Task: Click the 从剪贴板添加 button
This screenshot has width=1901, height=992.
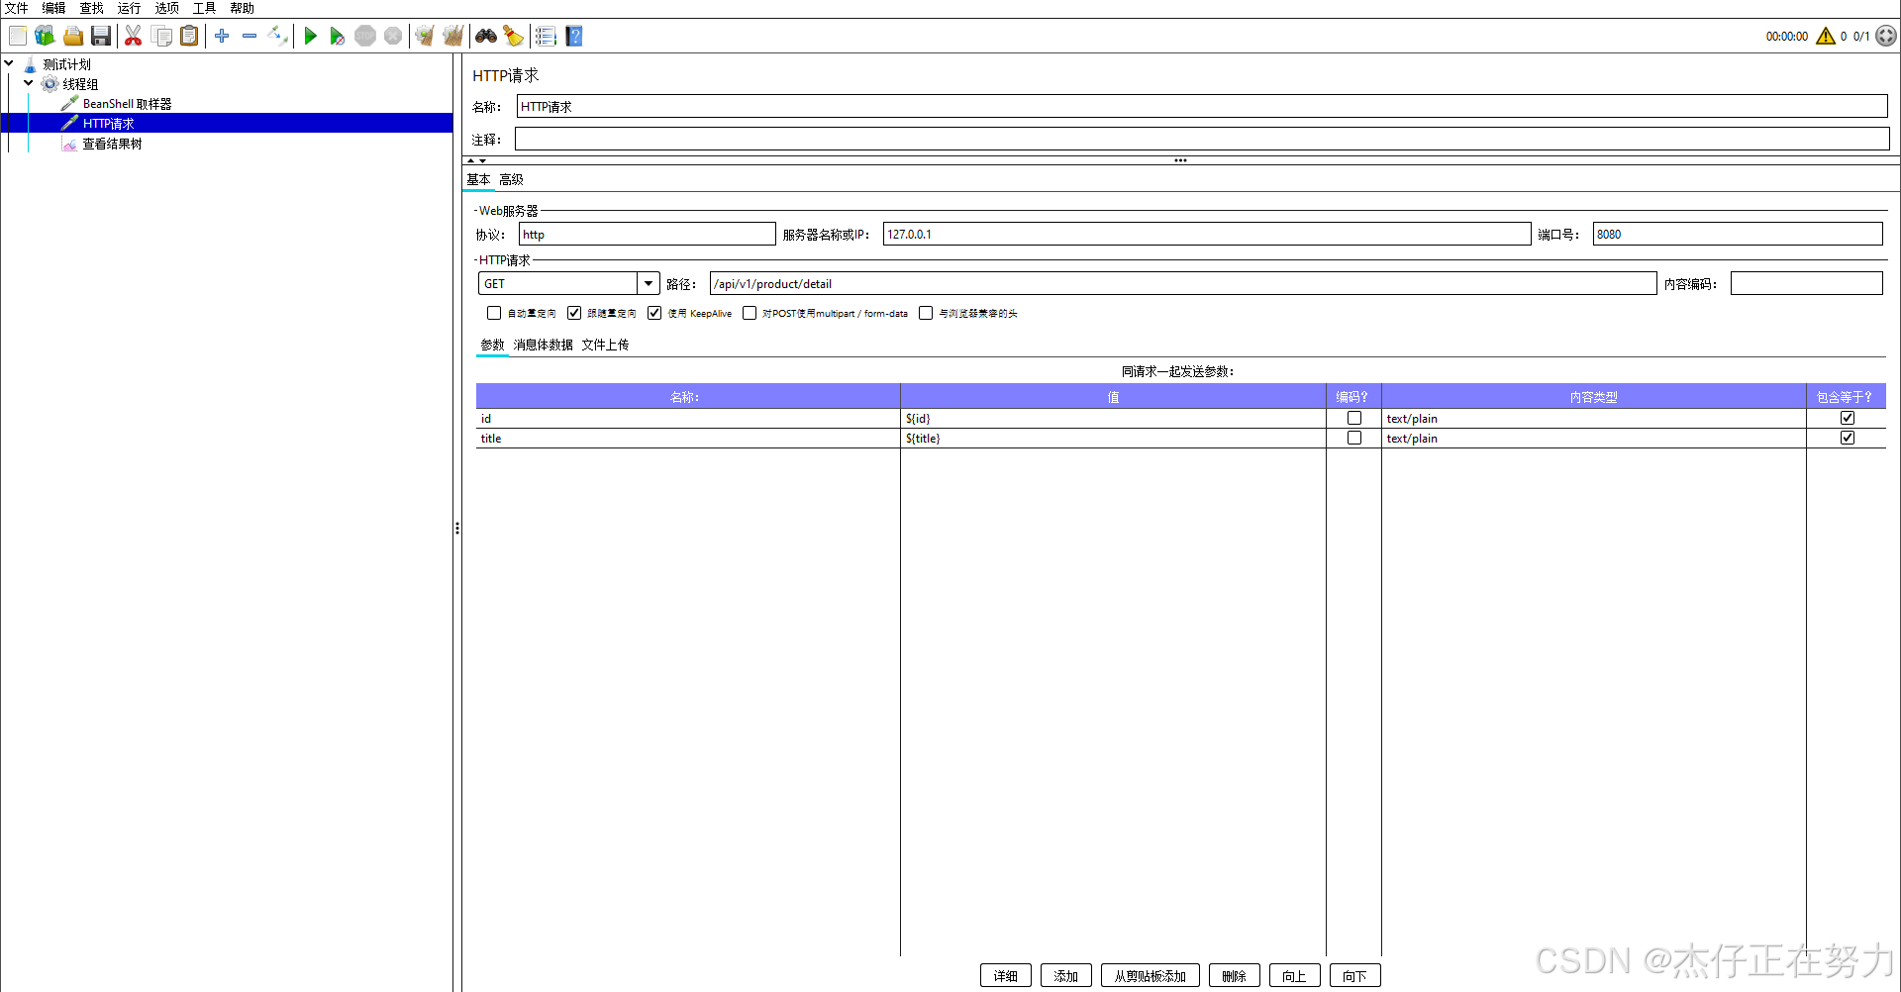Action: coord(1151,975)
